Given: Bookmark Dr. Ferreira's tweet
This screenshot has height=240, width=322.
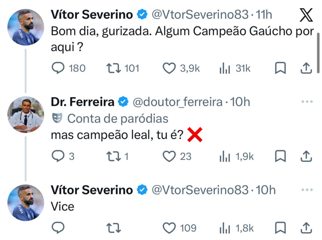Looking at the screenshot, I should coord(280,156).
